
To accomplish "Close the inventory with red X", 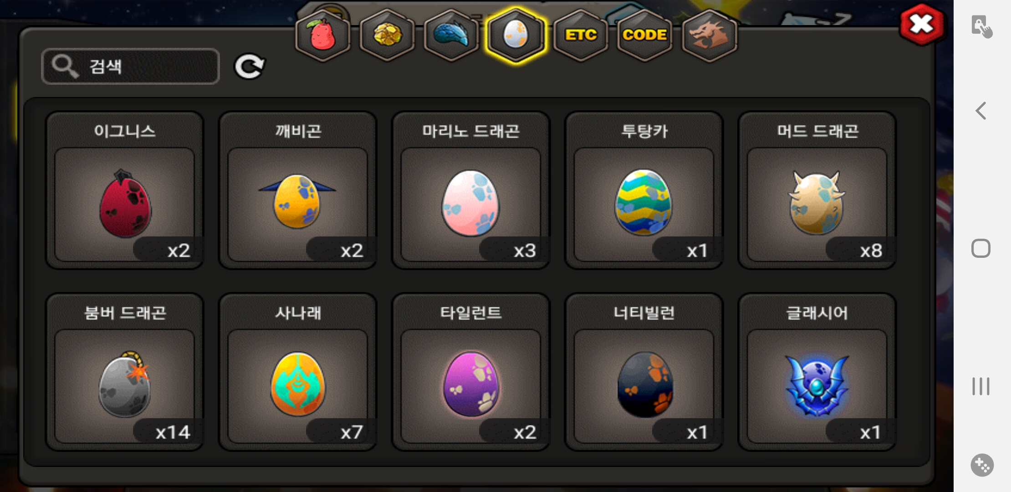I will point(922,25).
